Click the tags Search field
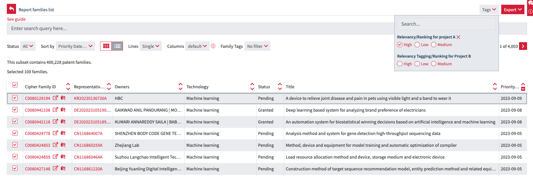The width and height of the screenshot is (533, 176). click(x=446, y=24)
